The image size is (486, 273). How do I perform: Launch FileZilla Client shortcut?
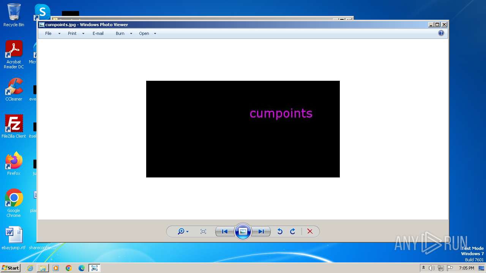point(14,127)
